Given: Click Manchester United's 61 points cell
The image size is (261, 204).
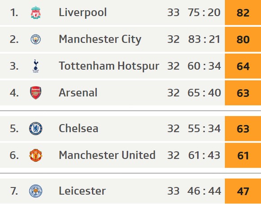Looking at the screenshot, I should click(x=243, y=155).
